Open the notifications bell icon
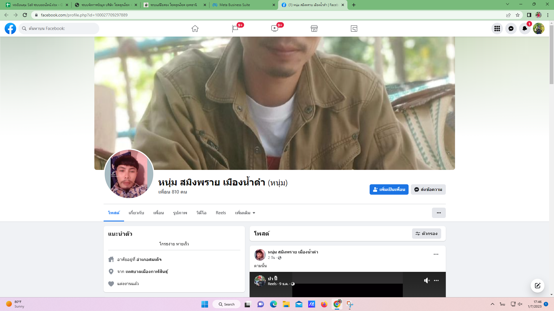 click(525, 29)
